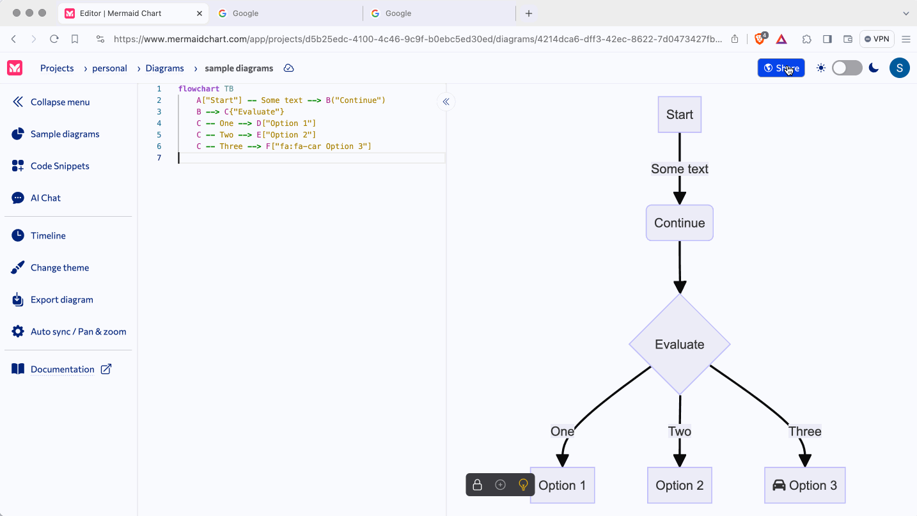Click the browser back arrow
The height and width of the screenshot is (516, 917).
pyautogui.click(x=14, y=39)
